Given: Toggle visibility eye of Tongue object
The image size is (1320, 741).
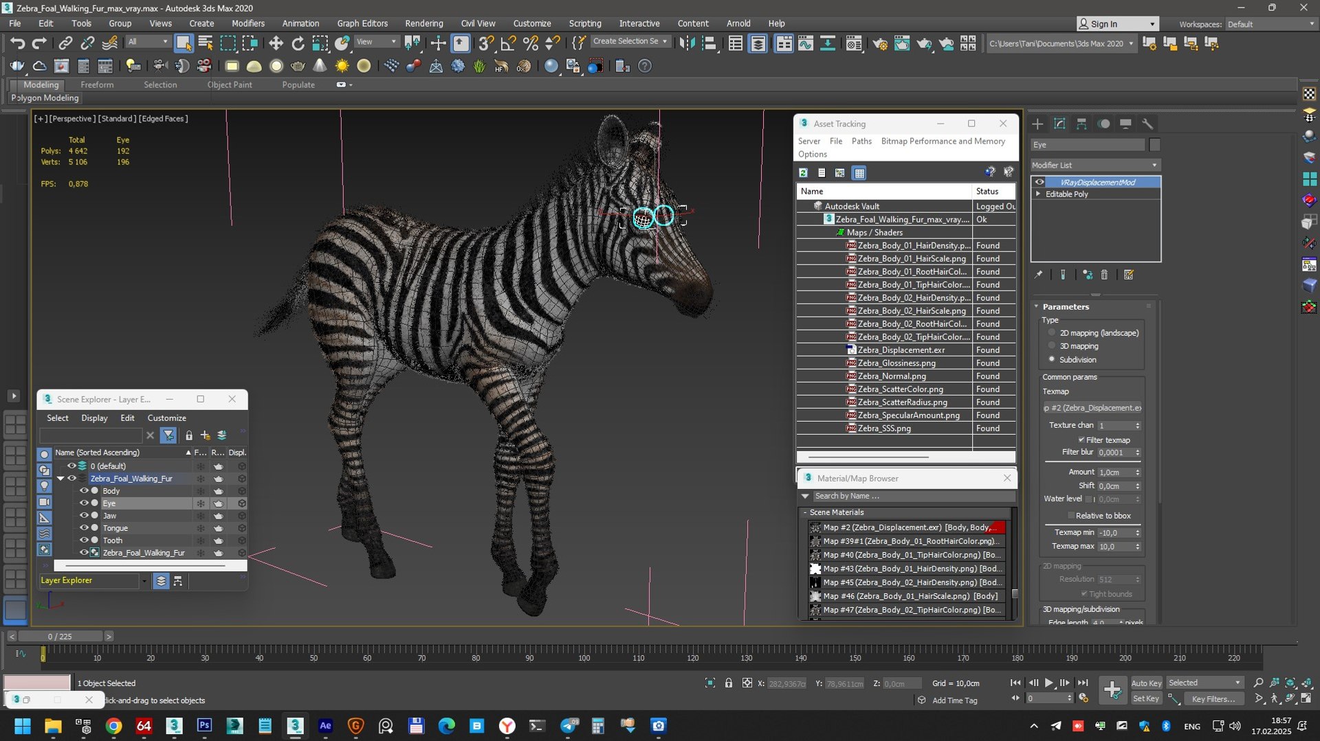Looking at the screenshot, I should [84, 528].
